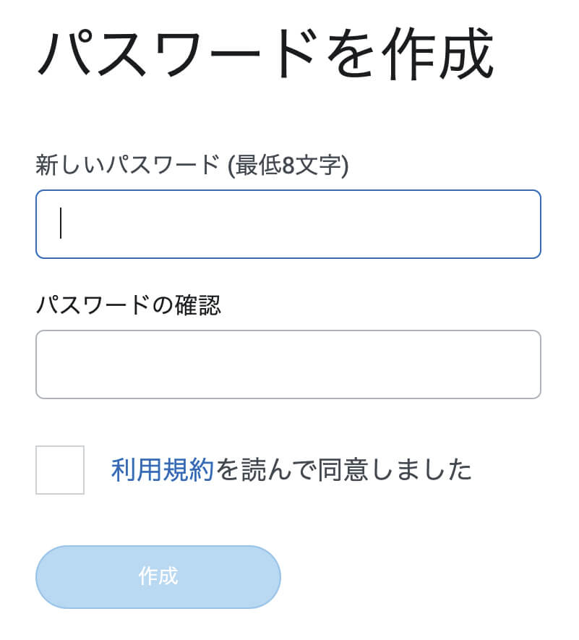Screen dimensions: 579x640
Task: View the terms via the blue 利用規約 text
Action: (x=163, y=470)
